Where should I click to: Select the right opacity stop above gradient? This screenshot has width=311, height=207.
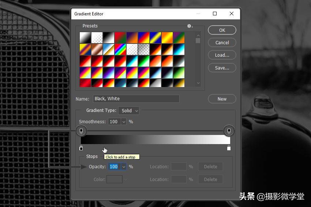229,131
